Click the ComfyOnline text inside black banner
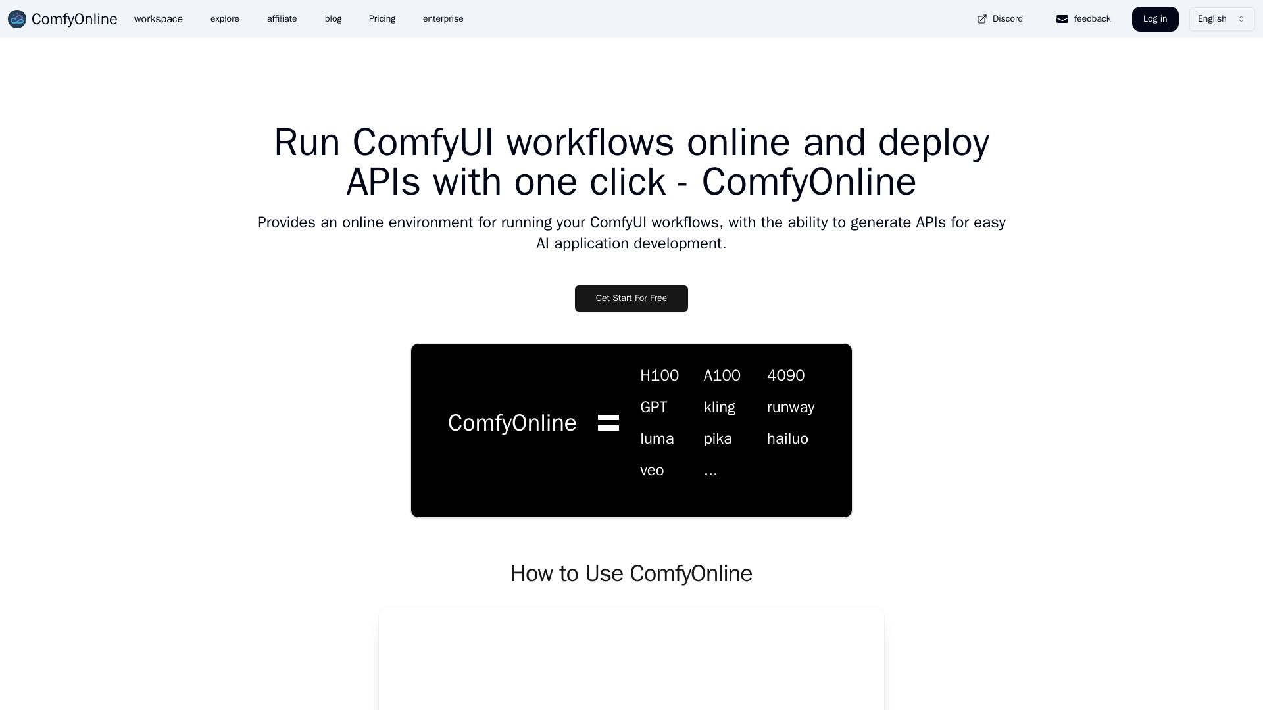Screen dimensions: 1263x710 512,423
